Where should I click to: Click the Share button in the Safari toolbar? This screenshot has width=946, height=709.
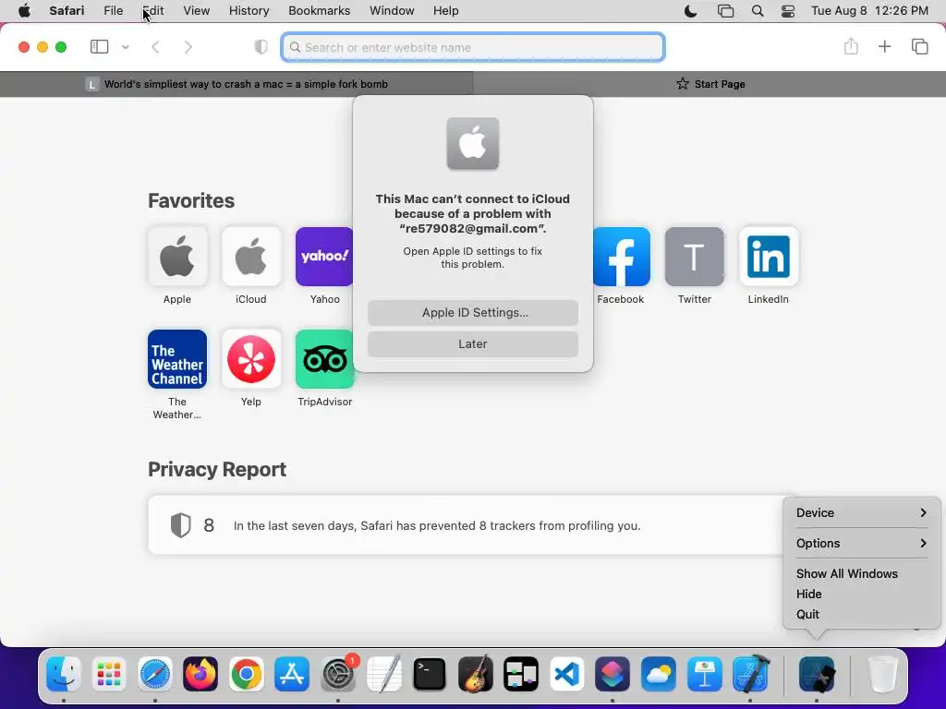[x=851, y=46]
